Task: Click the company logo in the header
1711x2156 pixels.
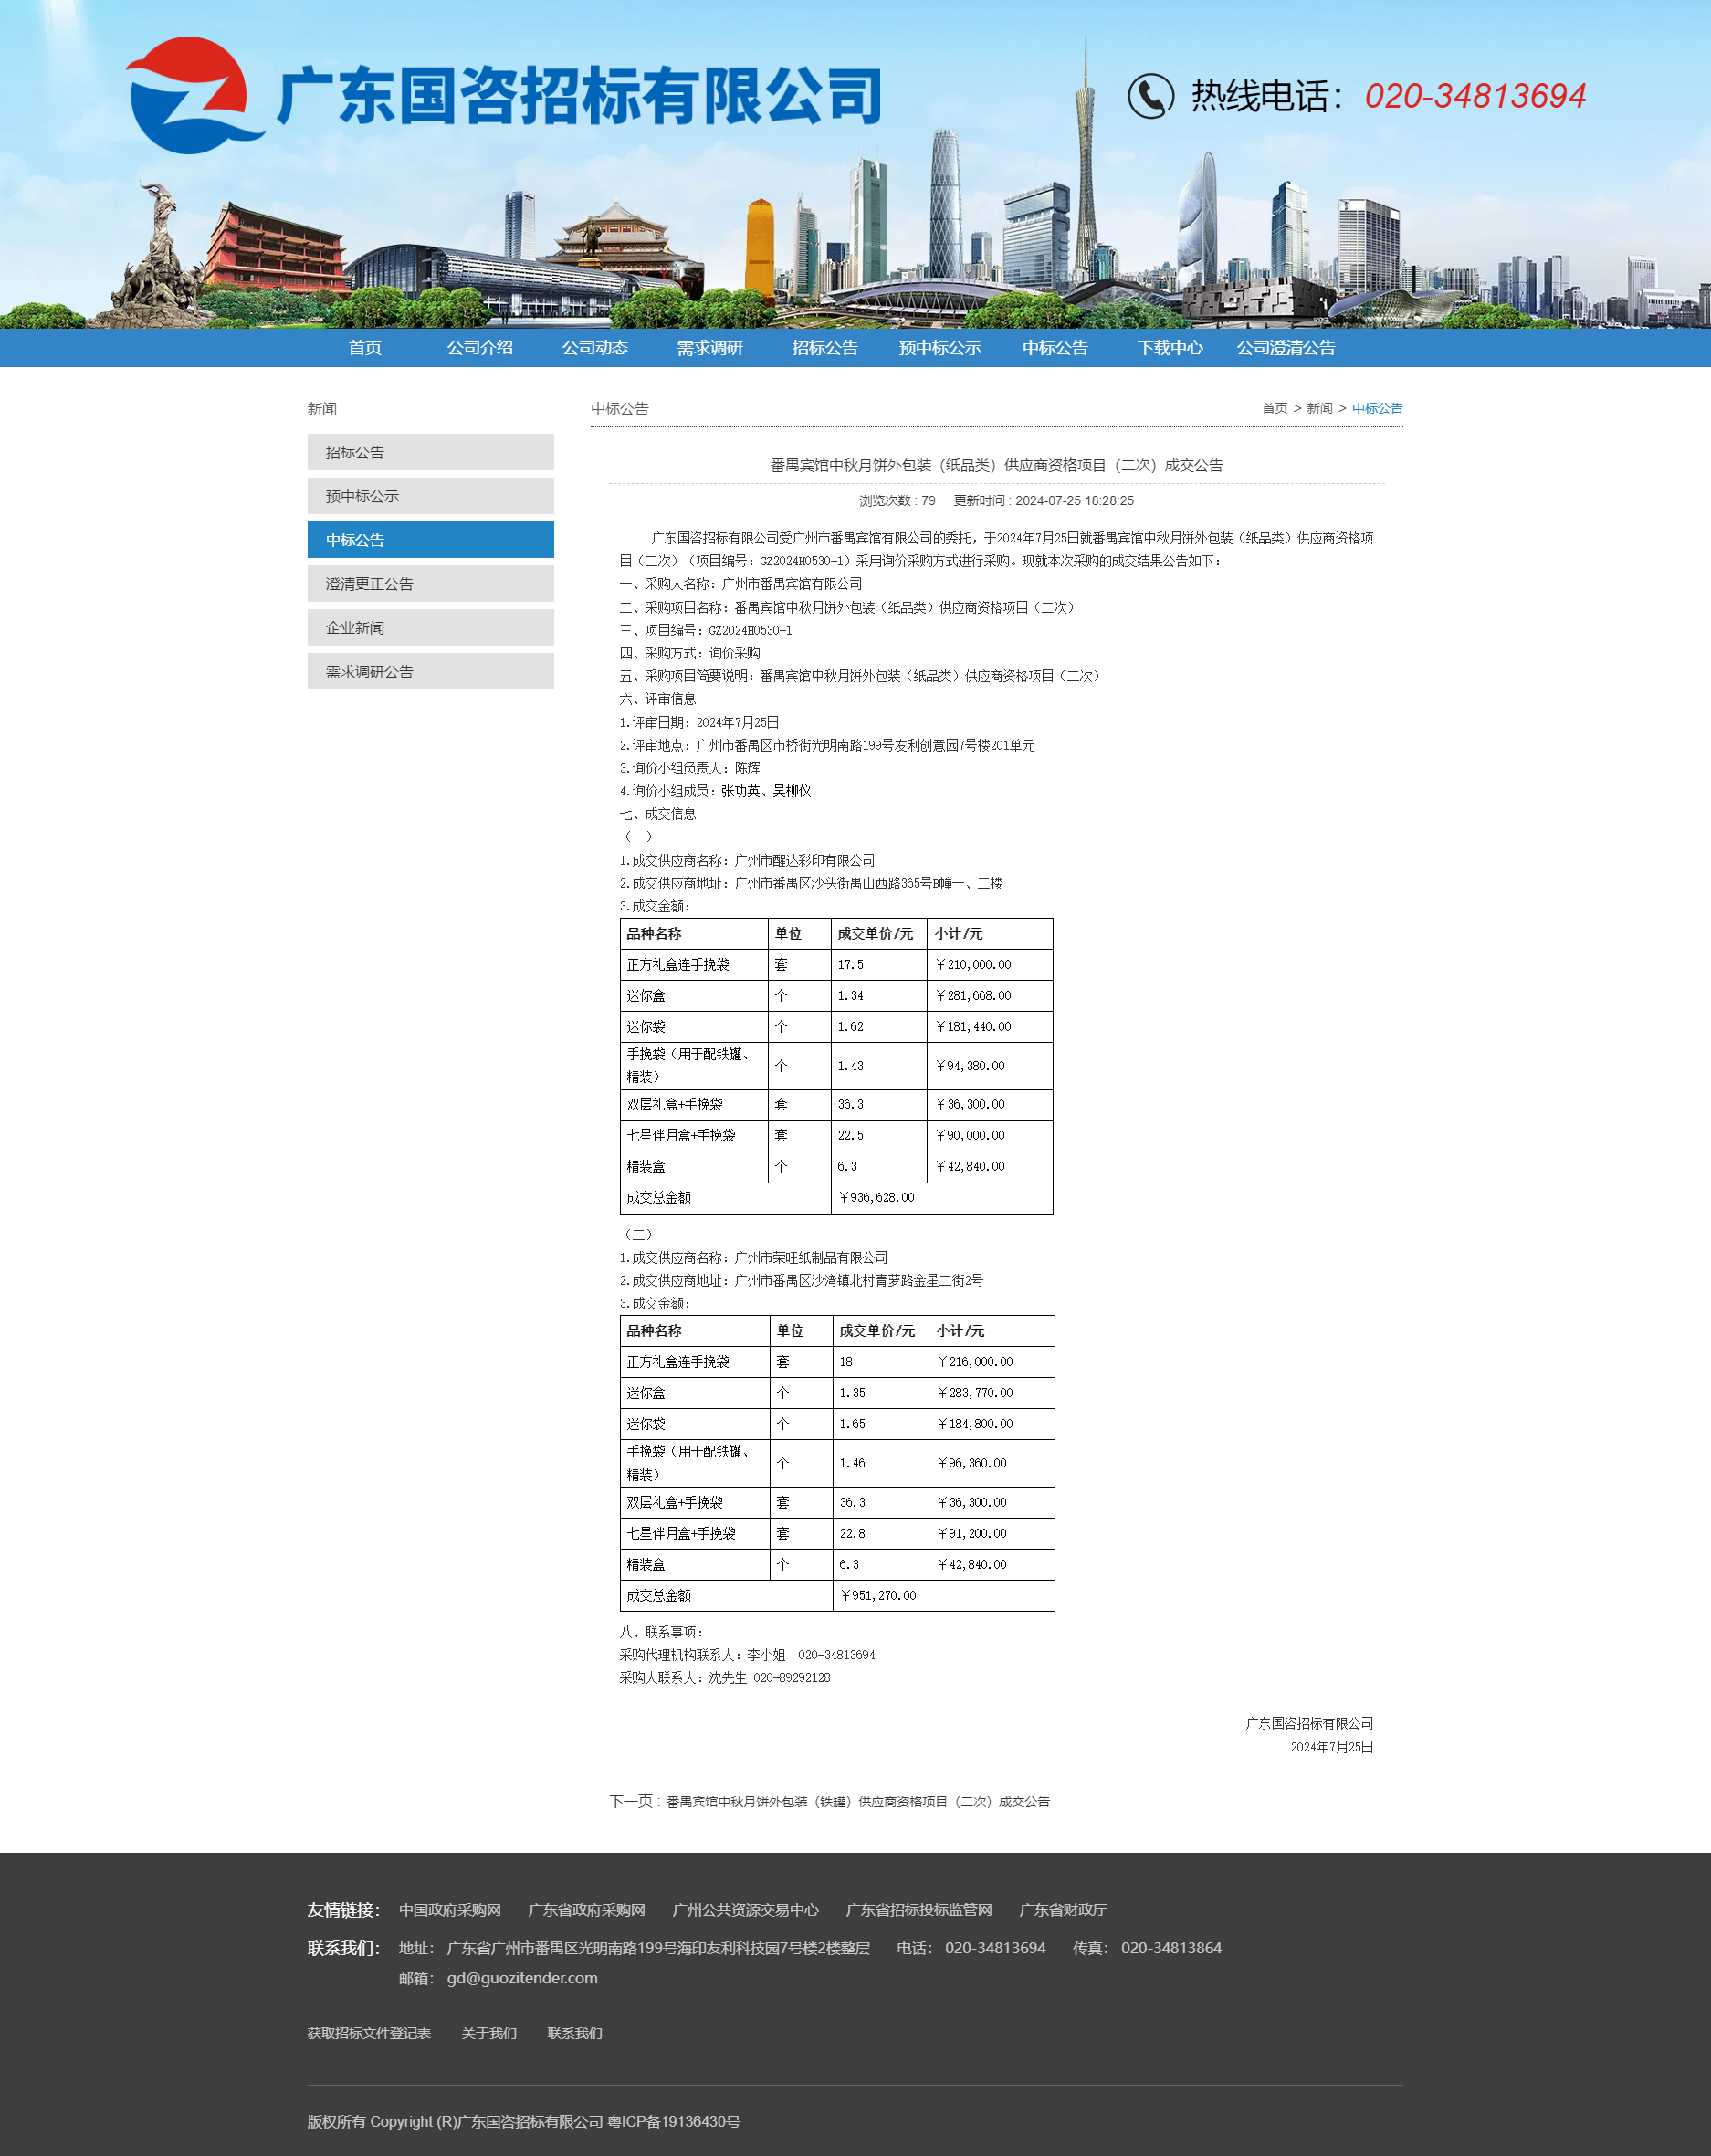Action: point(504,96)
